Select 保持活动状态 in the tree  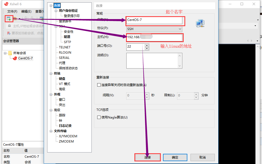pos(68,68)
